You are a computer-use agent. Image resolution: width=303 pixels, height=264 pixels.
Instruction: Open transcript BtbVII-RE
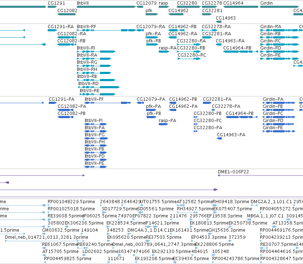coord(89,91)
